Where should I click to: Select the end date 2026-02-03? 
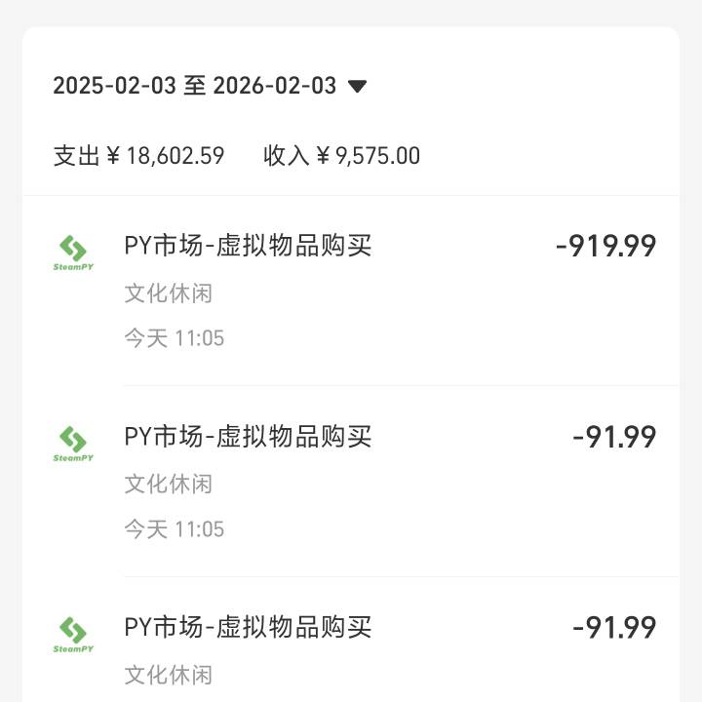pyautogui.click(x=274, y=86)
